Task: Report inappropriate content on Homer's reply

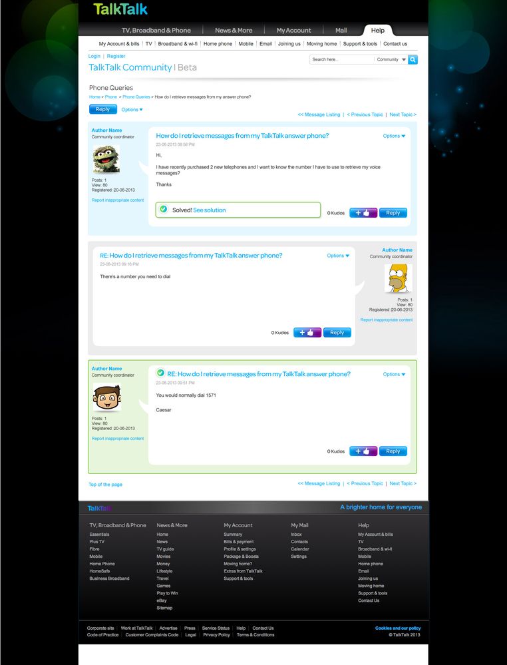Action: click(386, 320)
